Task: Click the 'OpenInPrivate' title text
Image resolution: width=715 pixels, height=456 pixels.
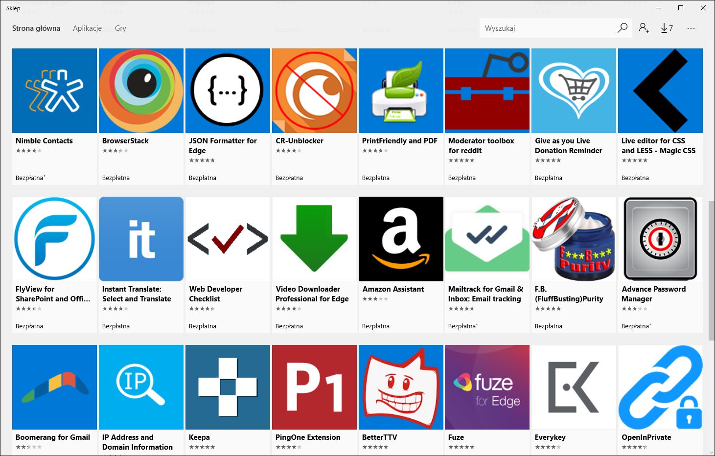Action: click(646, 437)
